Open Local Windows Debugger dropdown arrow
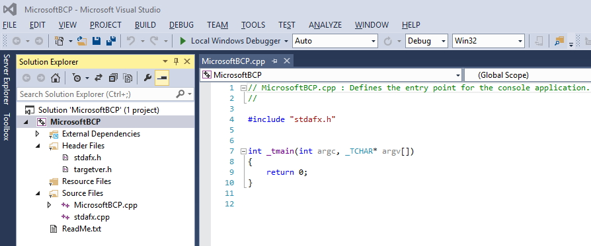The width and height of the screenshot is (591, 246). [x=286, y=41]
